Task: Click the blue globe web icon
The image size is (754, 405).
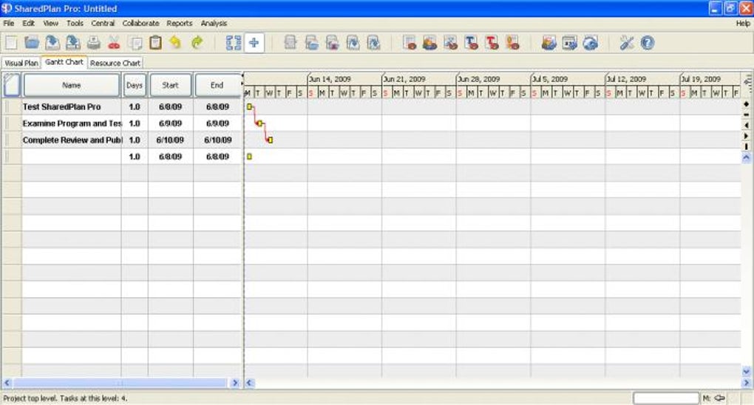Action: click(x=590, y=43)
